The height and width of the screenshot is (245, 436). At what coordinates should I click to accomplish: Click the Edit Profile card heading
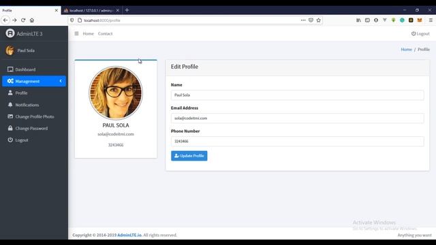point(185,67)
